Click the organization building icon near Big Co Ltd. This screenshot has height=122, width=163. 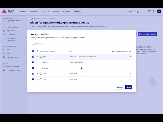click(x=138, y=11)
